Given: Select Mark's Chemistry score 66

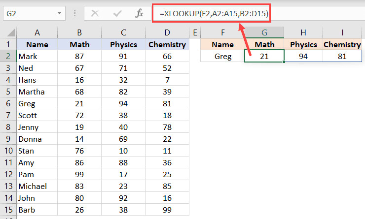Looking at the screenshot, I should pyautogui.click(x=167, y=56).
